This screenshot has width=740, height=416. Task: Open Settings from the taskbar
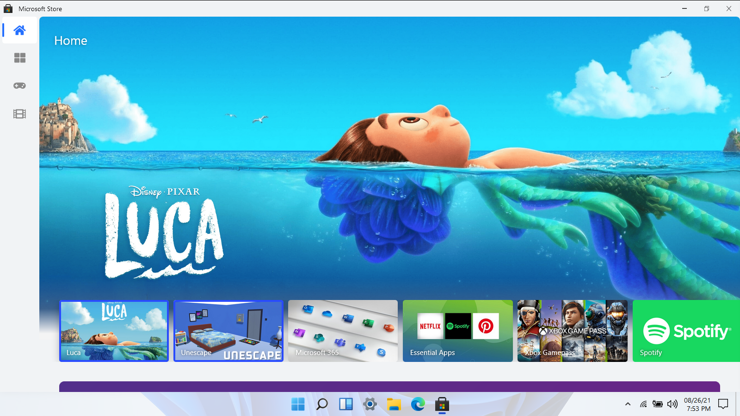tap(370, 404)
